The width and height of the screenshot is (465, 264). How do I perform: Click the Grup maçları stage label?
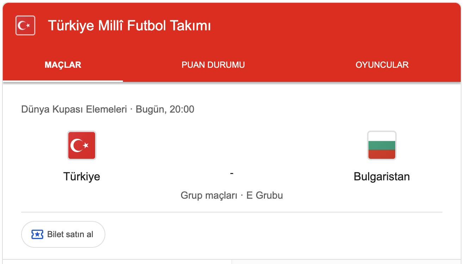[x=209, y=195]
